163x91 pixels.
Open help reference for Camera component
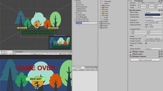tap(160, 10)
